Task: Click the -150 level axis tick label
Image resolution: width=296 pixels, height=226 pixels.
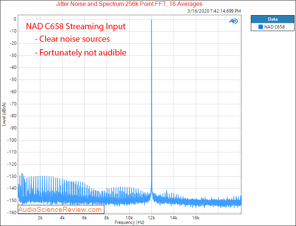Action: 12,200
